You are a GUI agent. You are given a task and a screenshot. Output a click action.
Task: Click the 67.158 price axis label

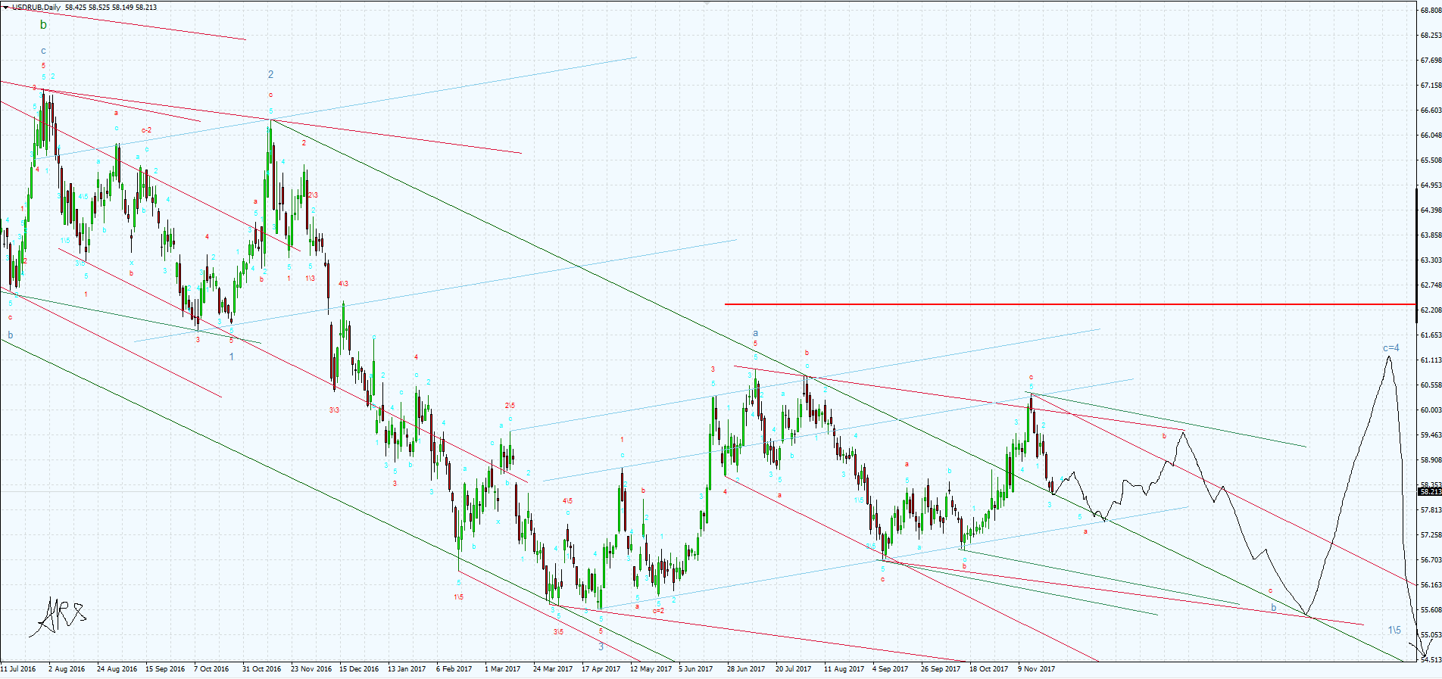[1431, 86]
